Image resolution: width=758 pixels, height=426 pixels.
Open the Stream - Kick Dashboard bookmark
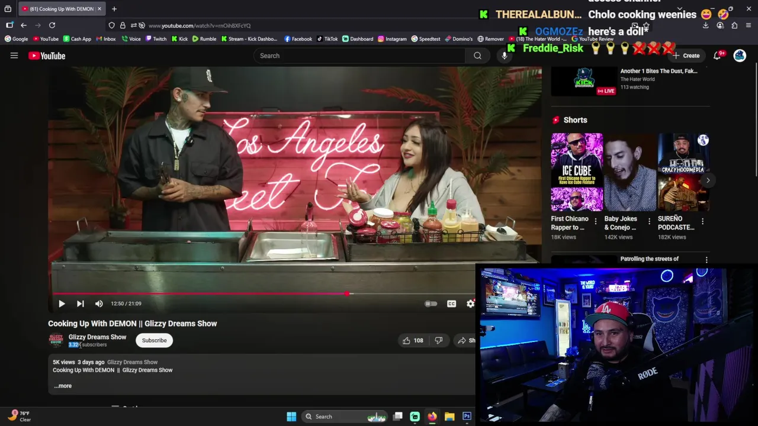[249, 39]
